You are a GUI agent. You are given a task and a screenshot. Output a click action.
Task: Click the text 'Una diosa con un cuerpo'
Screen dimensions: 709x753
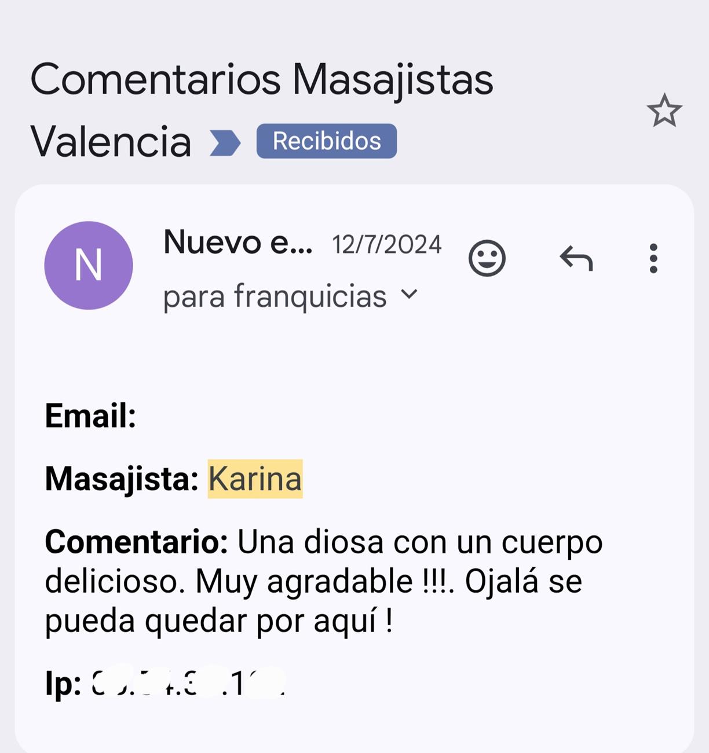coord(420,542)
